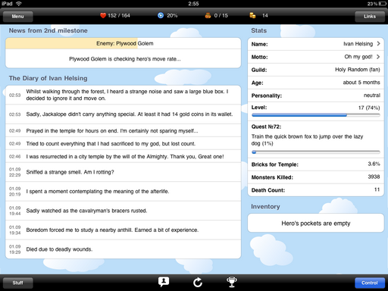Tap the Guild Holy Random row

[316, 70]
